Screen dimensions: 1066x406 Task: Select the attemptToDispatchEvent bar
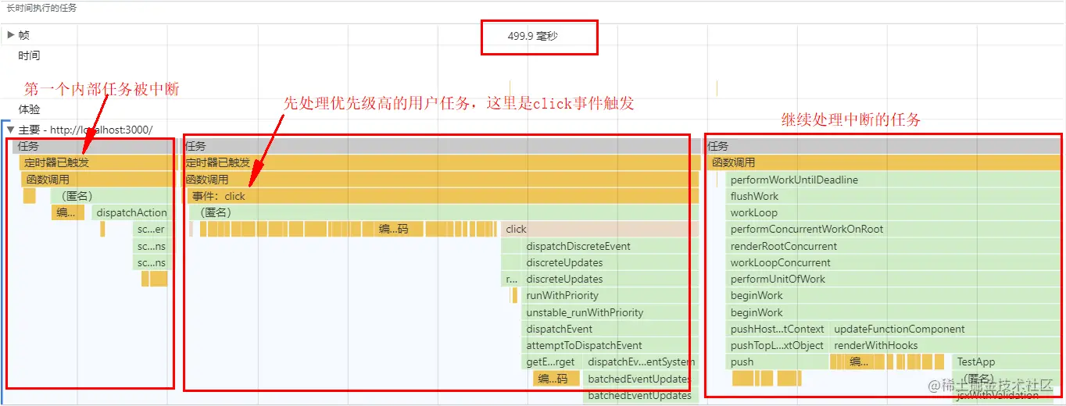coord(610,345)
